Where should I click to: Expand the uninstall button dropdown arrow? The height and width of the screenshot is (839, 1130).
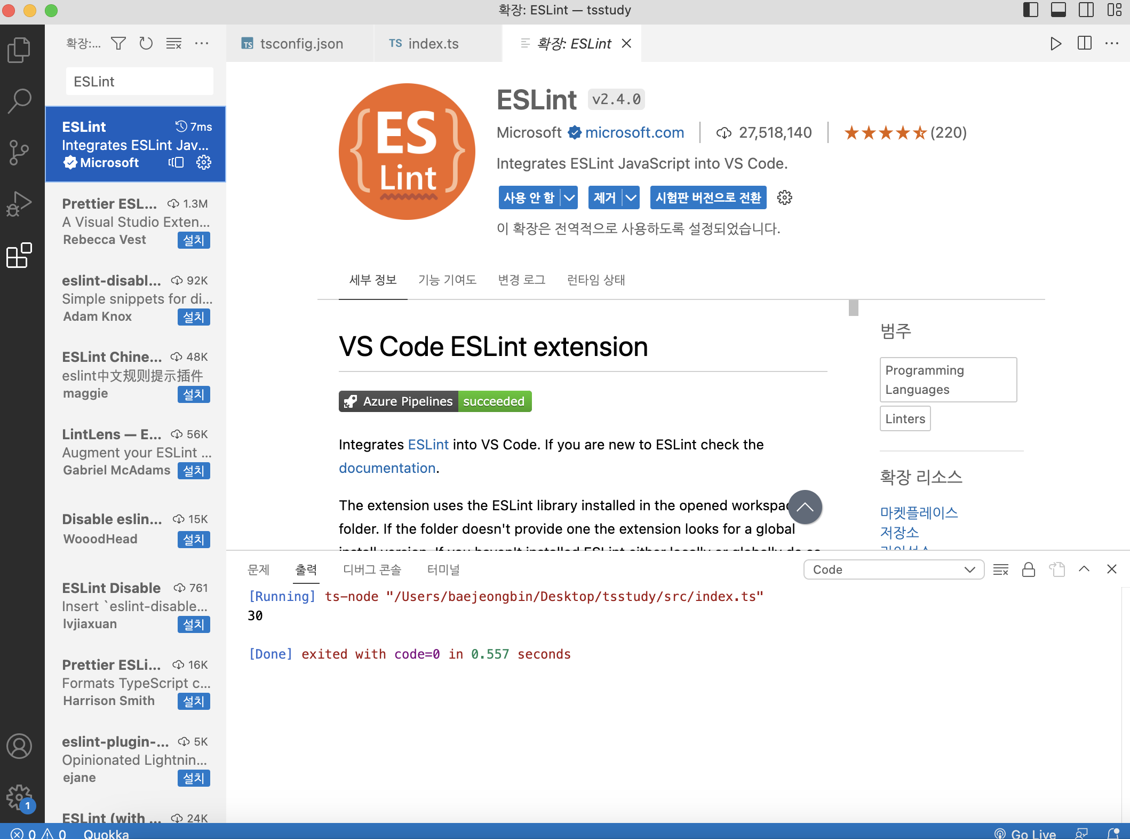tap(631, 198)
